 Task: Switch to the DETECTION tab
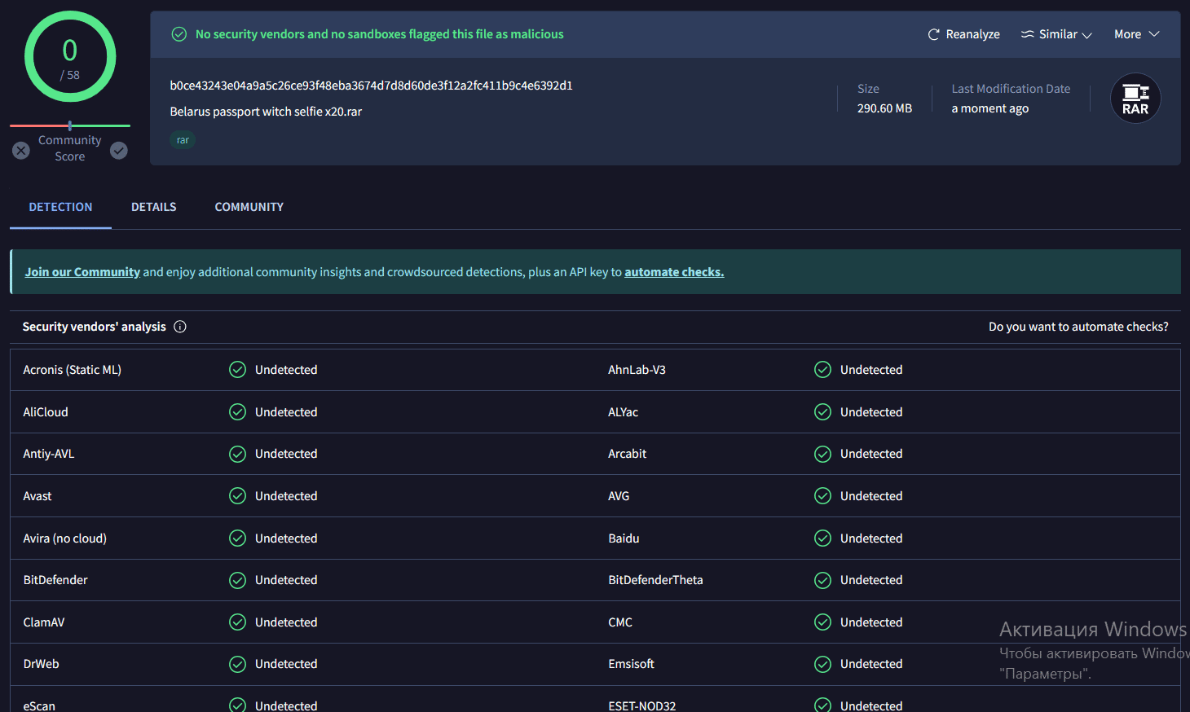click(x=60, y=207)
